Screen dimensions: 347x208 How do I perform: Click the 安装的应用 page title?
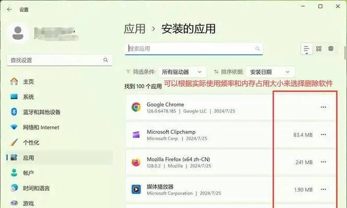pos(188,29)
